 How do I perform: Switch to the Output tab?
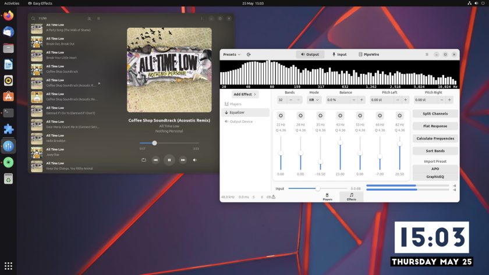point(310,55)
